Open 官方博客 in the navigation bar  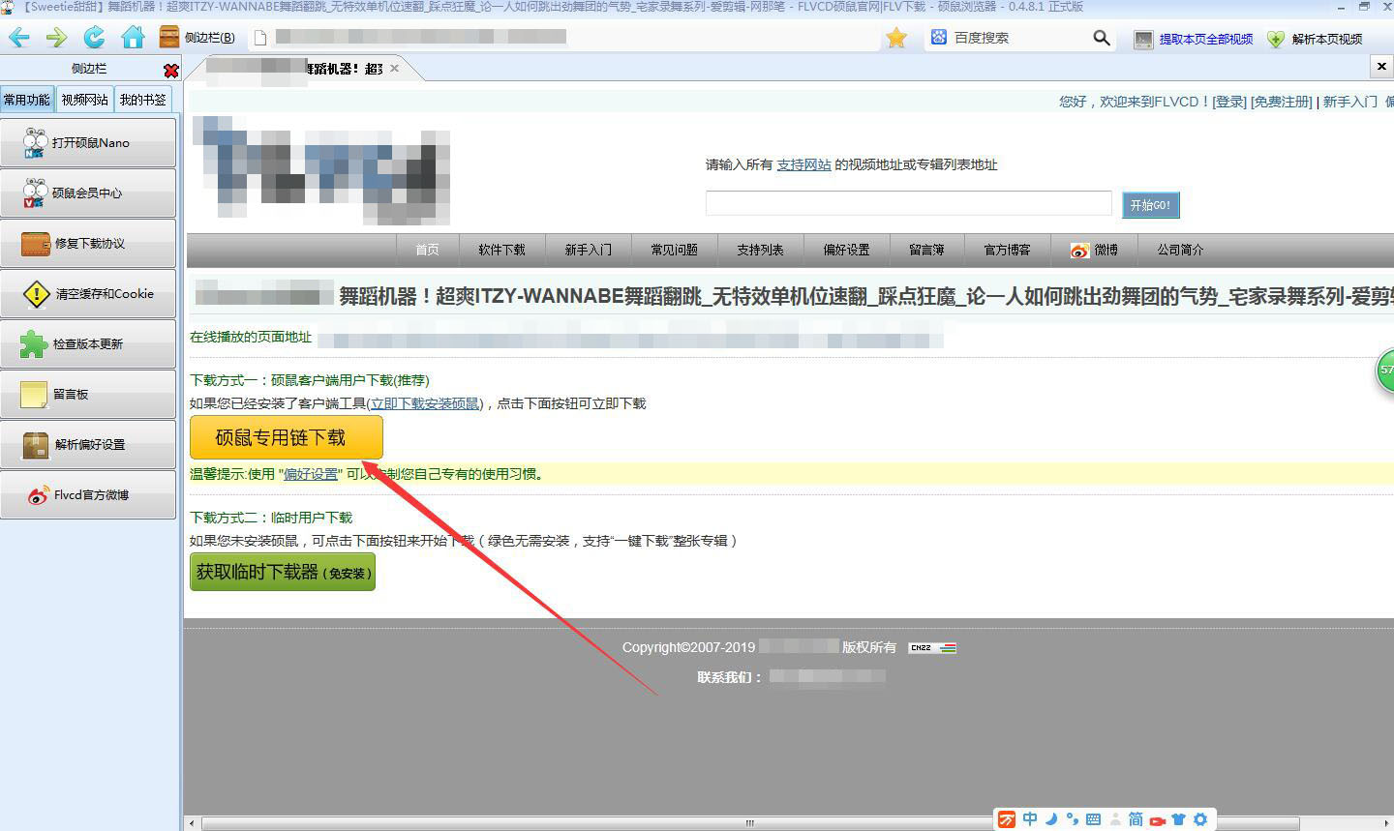[x=1007, y=250]
